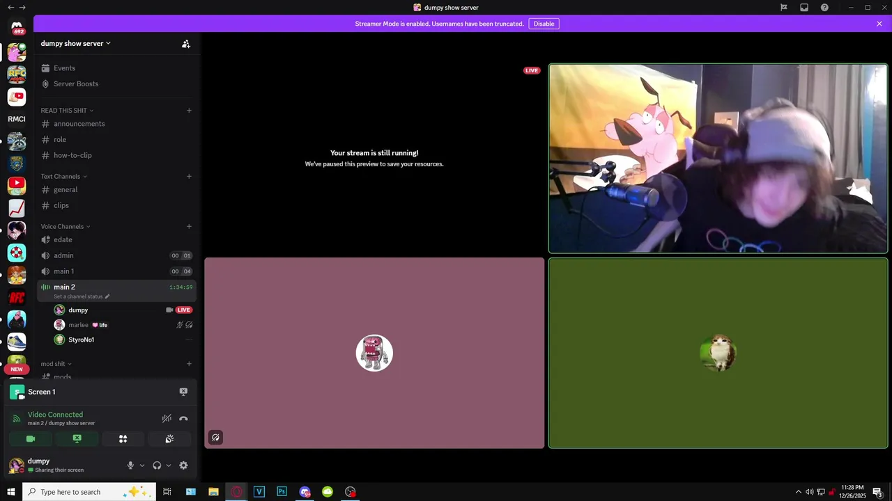Click the live webcam video tile
Screen dimensions: 892x501
pos(718,159)
